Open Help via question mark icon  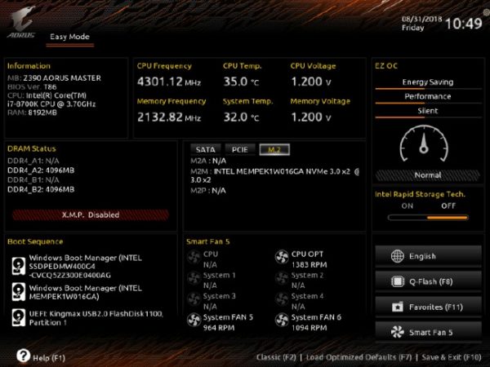[23, 356]
